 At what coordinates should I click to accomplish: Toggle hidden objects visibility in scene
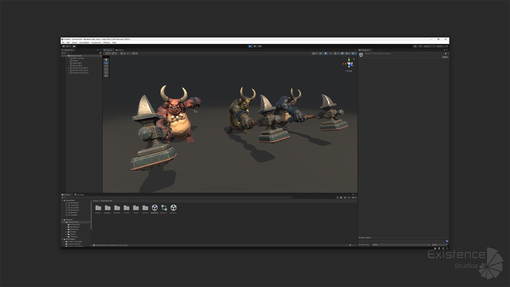(x=342, y=53)
